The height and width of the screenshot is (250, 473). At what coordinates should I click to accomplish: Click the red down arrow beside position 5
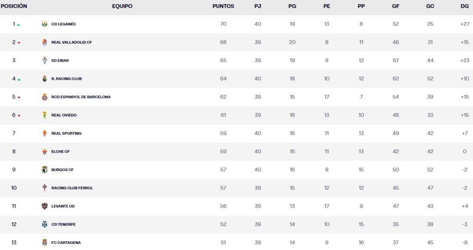pos(19,98)
